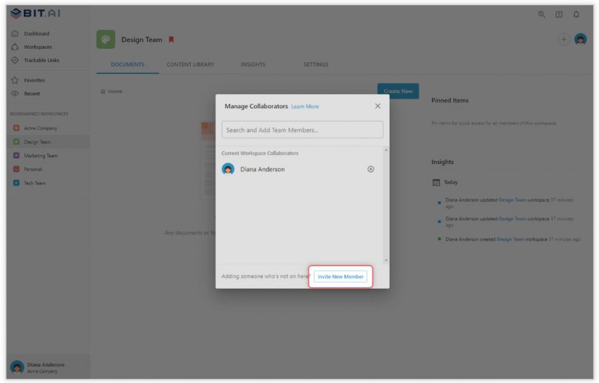Toggle the red bookmark flag next to Design Team
599x383 pixels.
click(171, 39)
